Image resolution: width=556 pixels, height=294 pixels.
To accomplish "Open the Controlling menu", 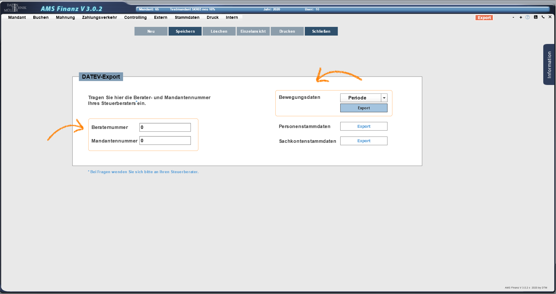I will click(x=135, y=17).
